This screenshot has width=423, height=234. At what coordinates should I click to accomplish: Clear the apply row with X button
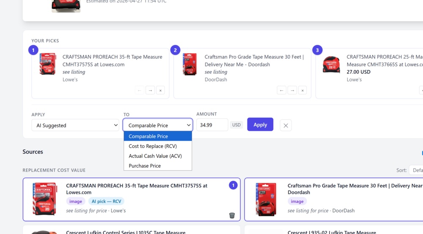point(286,125)
